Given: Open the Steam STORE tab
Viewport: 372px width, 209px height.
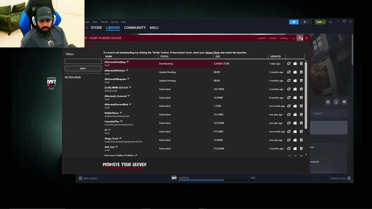Looking at the screenshot, I should click(x=96, y=28).
